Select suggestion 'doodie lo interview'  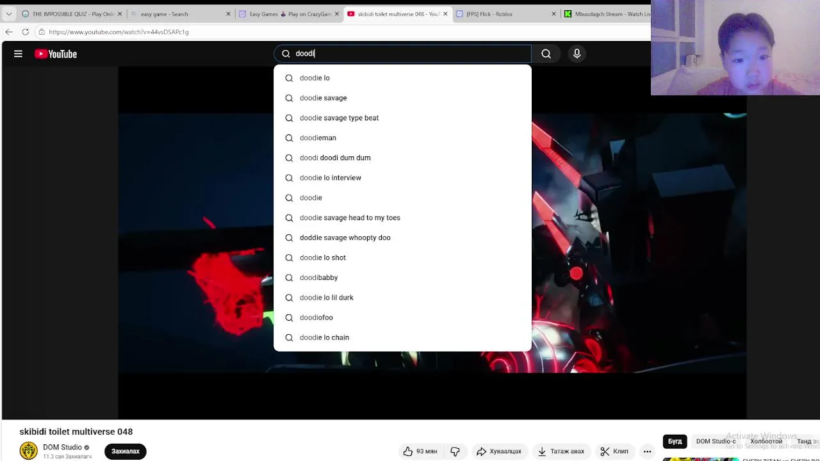[x=402, y=177]
